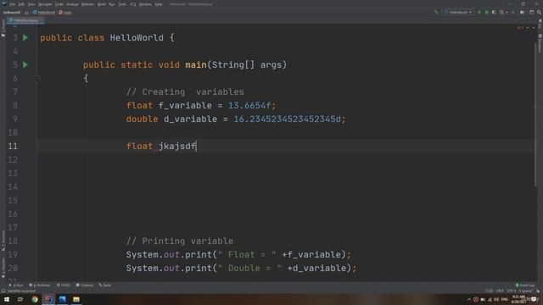Open File Explorer from the taskbar
Screen dimensions: 543x305
point(76,299)
